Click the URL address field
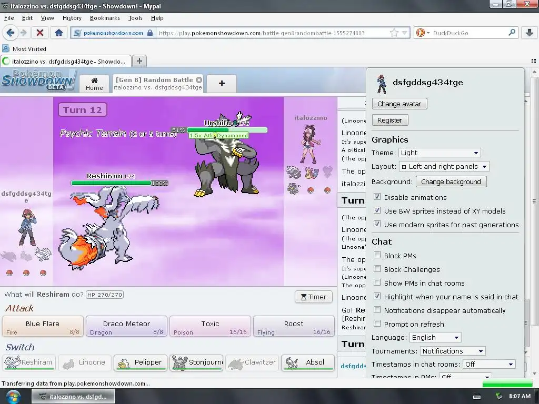 click(x=273, y=33)
